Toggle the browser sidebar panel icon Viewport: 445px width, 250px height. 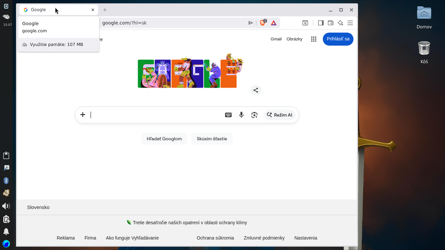(x=321, y=23)
